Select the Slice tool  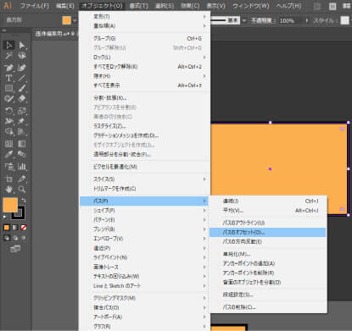click(x=22, y=179)
